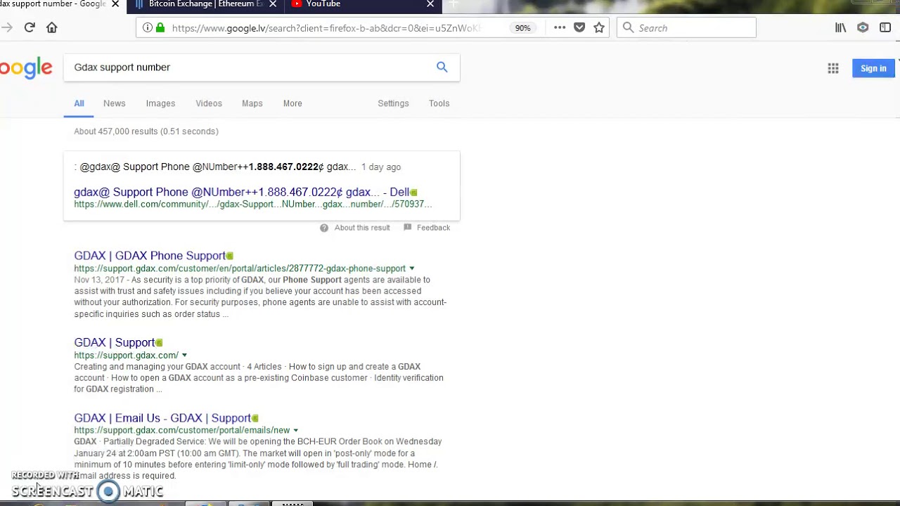Click the Feedback link under snippet
Screen dimensions: 900x506
click(433, 228)
